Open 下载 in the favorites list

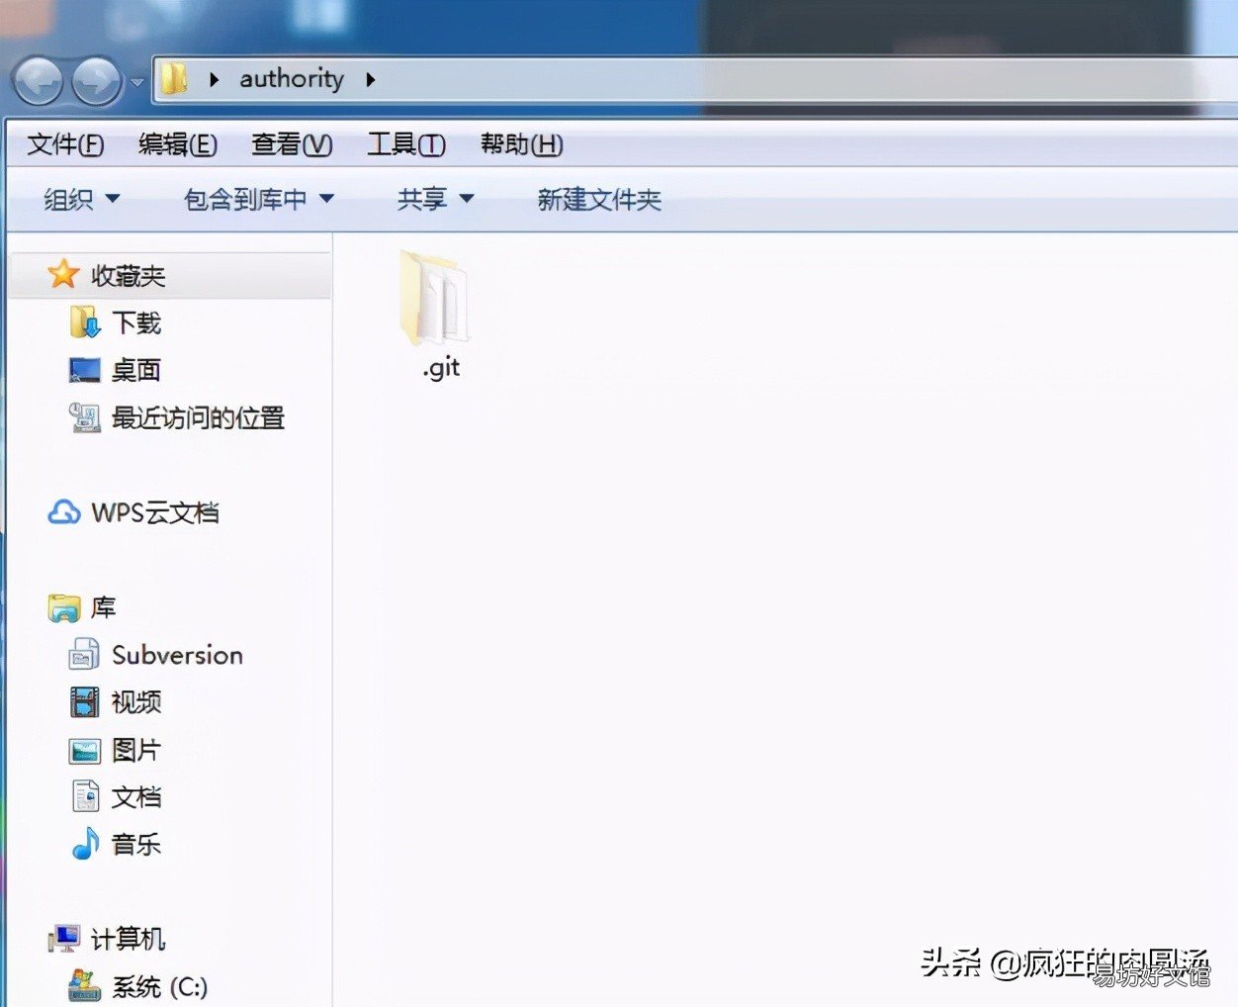136,322
